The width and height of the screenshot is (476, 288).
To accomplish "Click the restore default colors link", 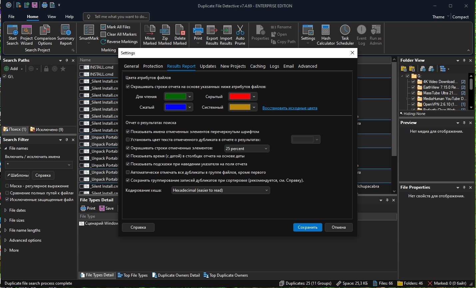I will point(289,108).
